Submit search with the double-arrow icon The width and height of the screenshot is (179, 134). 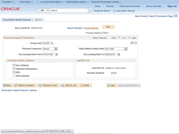pyautogui.click(x=90, y=10)
